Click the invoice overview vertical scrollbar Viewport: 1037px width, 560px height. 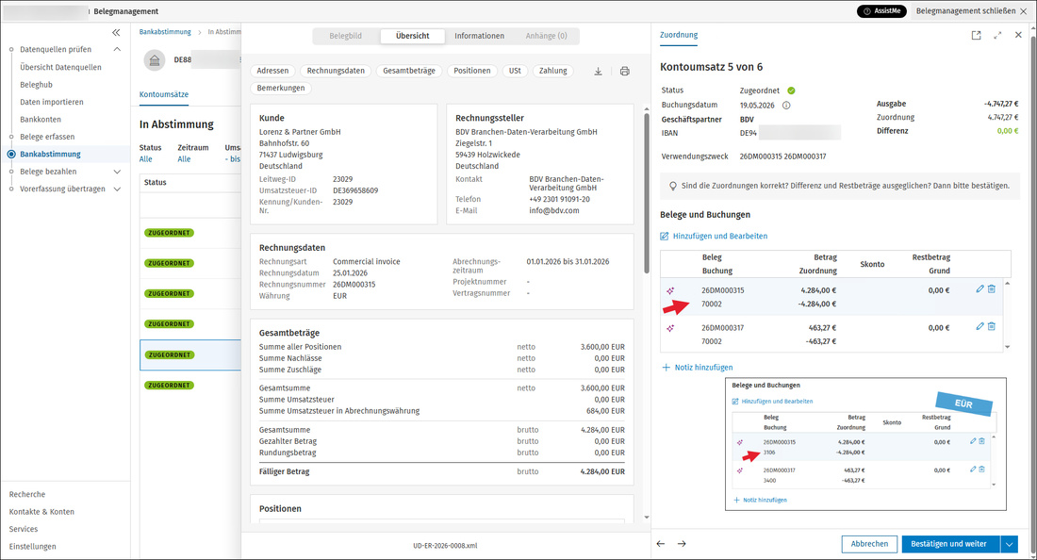click(x=646, y=191)
